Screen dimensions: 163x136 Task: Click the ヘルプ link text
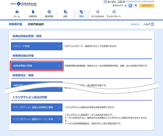pos(146,24)
